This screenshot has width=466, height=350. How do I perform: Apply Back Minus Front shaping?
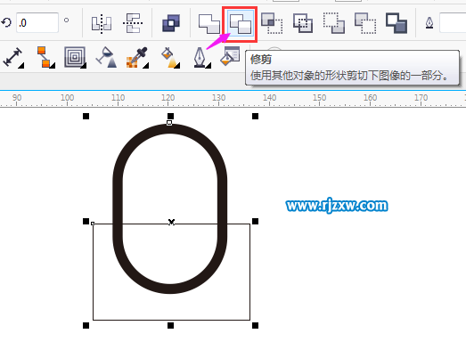click(x=365, y=23)
